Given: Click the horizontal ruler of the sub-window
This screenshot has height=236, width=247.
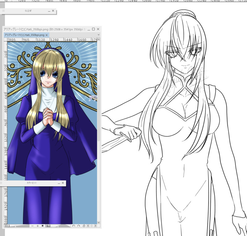Looking at the screenshot, I should pos(52,40).
